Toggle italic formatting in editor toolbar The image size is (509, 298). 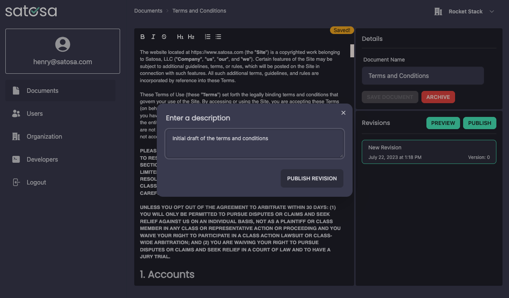click(x=153, y=37)
